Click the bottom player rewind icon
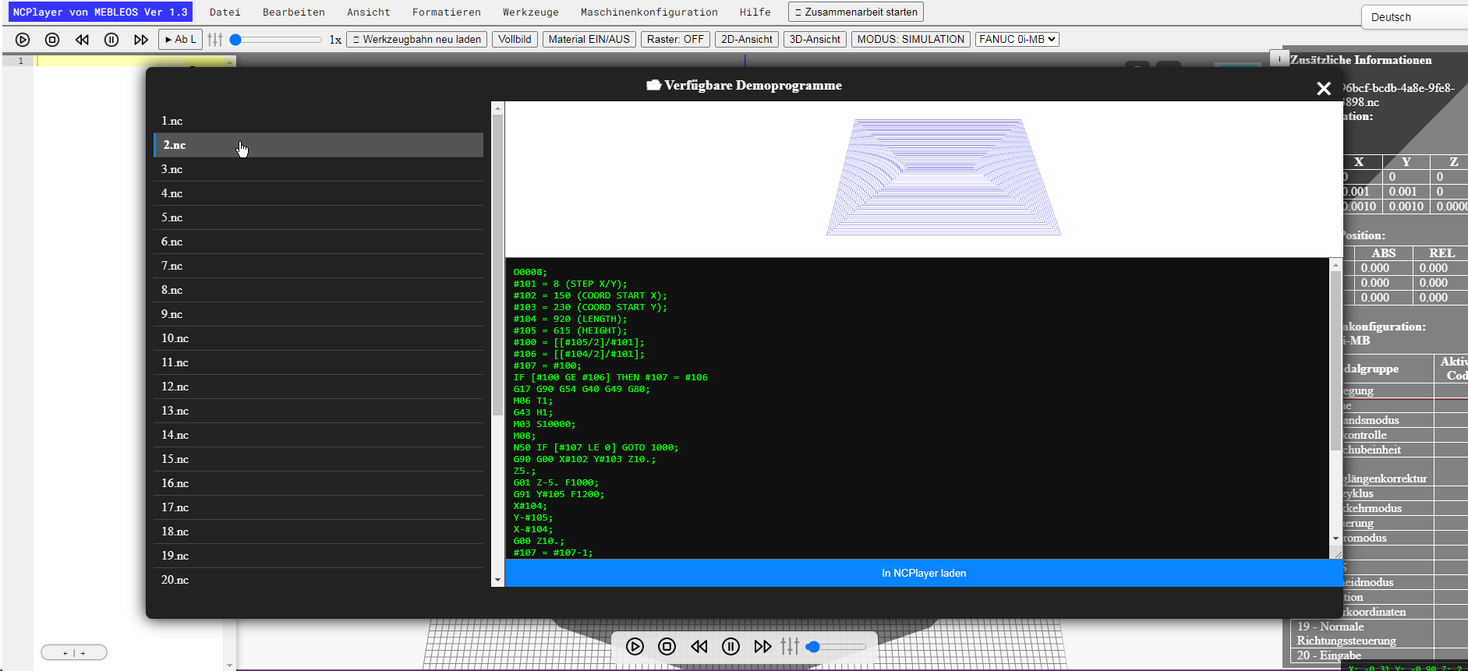Screen dimensions: 1468x671 click(699, 646)
